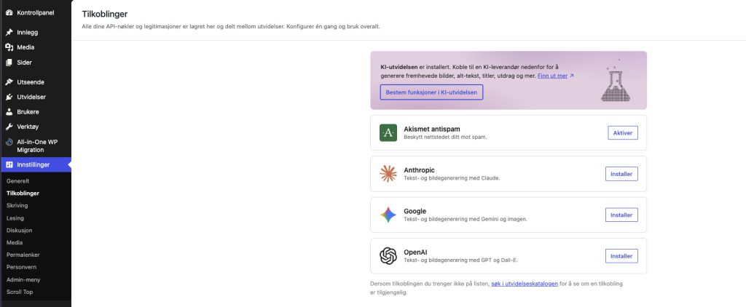Click text mentioning Gemini og Imagen
The image size is (746, 307).
tap(466, 219)
